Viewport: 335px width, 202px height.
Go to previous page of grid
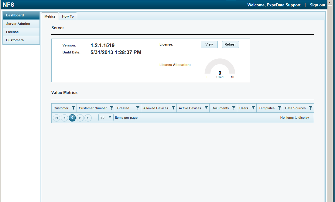pos(64,118)
